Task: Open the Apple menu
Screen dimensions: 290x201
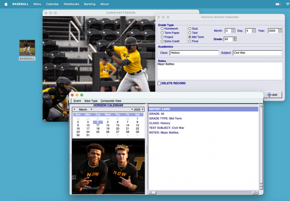Action: point(6,4)
